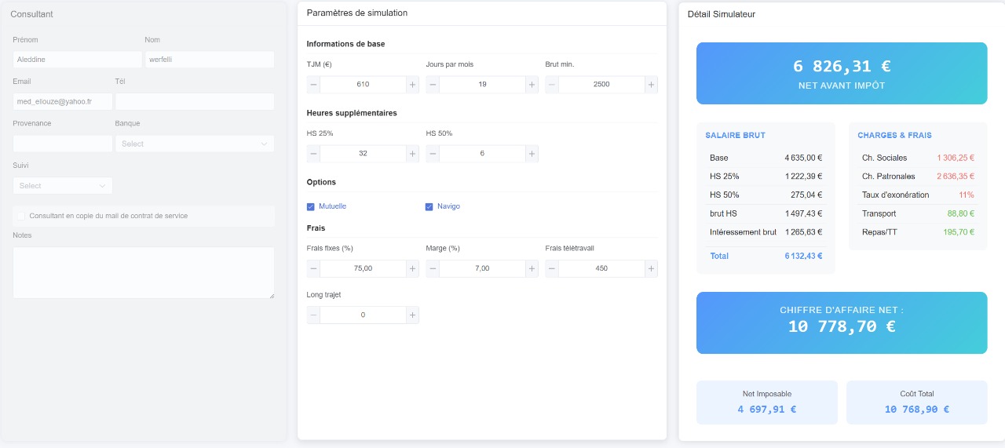The height and width of the screenshot is (448, 1005).
Task: Click Taux d'exonération 11% value
Action: tap(967, 195)
